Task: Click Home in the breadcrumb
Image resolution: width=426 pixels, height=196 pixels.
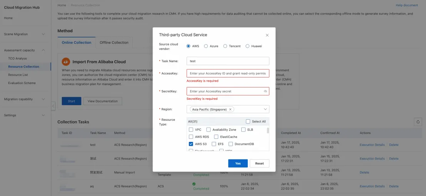Action: tap(62, 5)
